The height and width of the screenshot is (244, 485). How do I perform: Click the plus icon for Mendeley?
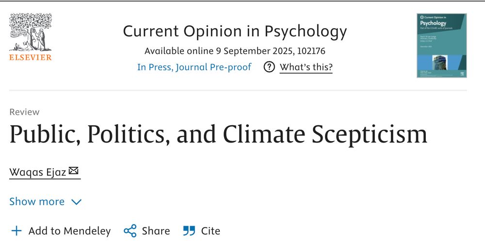16,231
